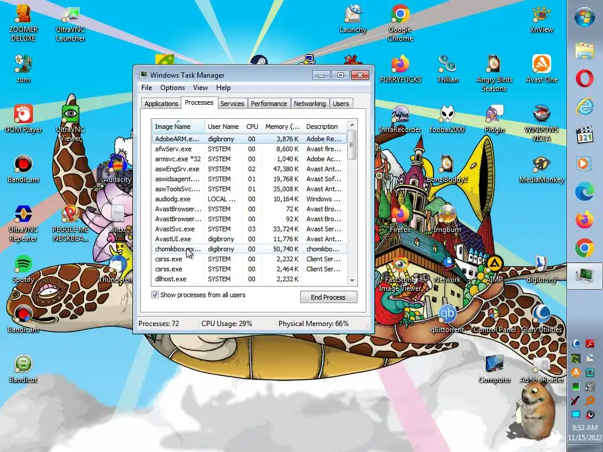Select the qBittorrent desktop icon
This screenshot has width=603, height=452.
[x=448, y=318]
